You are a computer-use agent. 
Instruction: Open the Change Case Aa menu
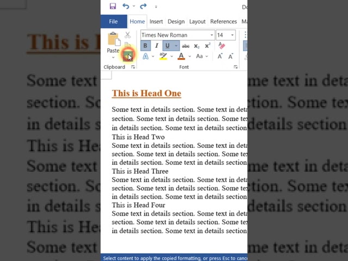pyautogui.click(x=202, y=57)
